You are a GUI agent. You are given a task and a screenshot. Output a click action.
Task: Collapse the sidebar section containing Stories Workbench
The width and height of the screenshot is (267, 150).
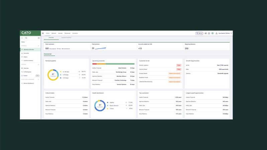click(38, 80)
